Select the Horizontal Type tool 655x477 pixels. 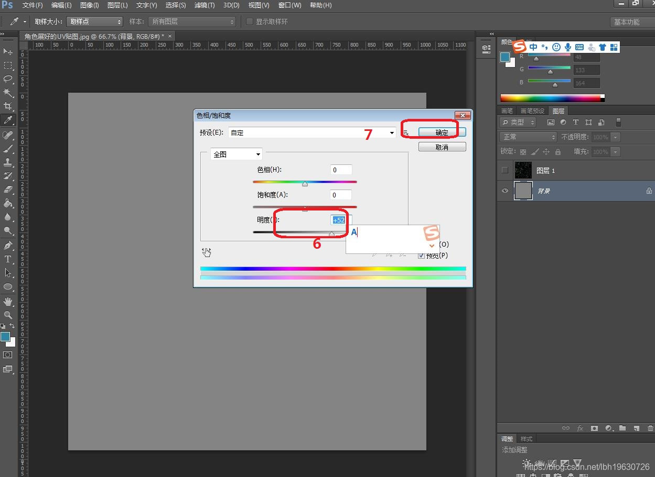[x=8, y=259]
